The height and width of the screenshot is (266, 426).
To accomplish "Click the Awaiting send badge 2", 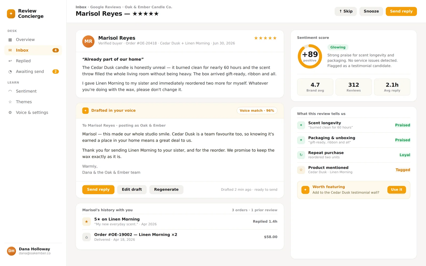I will pyautogui.click(x=56, y=72).
